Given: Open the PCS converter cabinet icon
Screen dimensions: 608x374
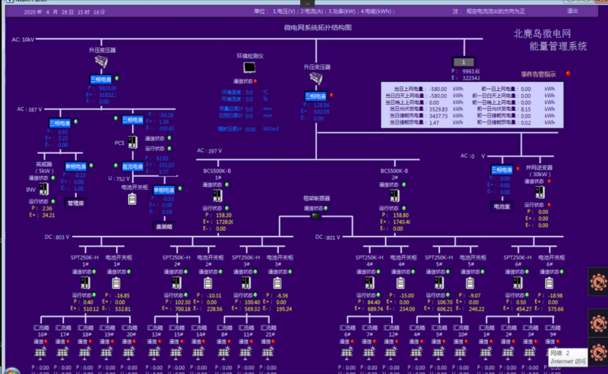Looking at the screenshot, I should (x=131, y=141).
